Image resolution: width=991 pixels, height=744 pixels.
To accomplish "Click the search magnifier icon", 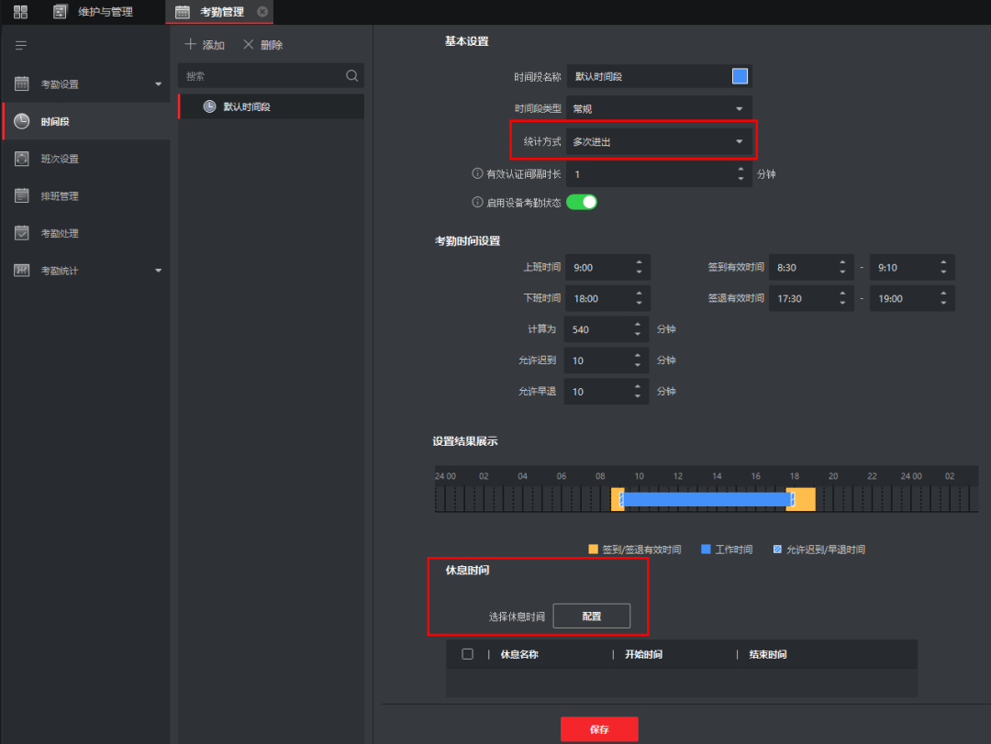I will [x=351, y=76].
